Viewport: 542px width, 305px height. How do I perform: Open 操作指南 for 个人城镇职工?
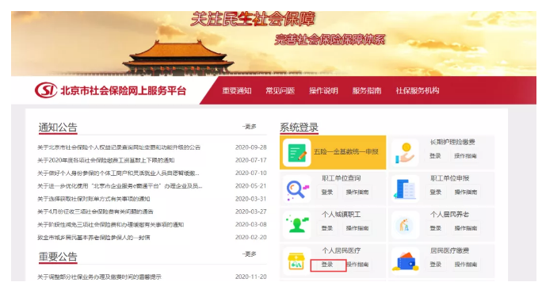[x=357, y=228]
